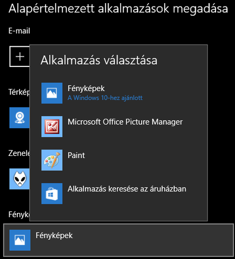This screenshot has height=259, width=235.
Task: Click the Maps app icon under Térkép
Action: pyautogui.click(x=19, y=118)
